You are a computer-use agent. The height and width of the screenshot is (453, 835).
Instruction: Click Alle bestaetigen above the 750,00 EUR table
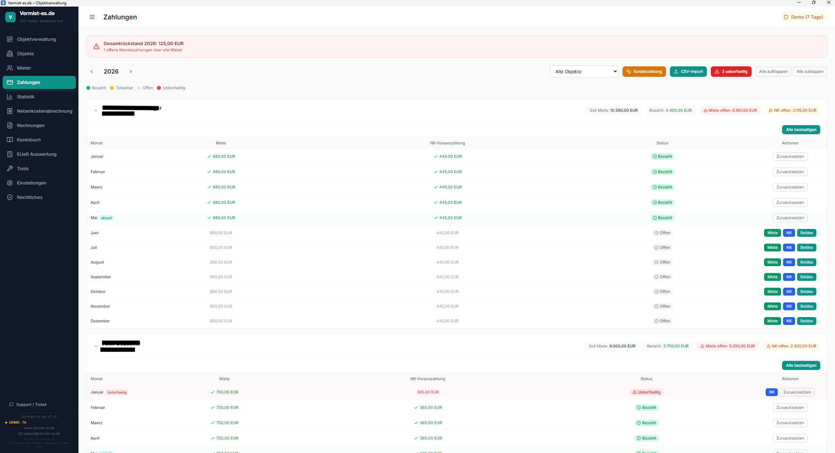801,366
